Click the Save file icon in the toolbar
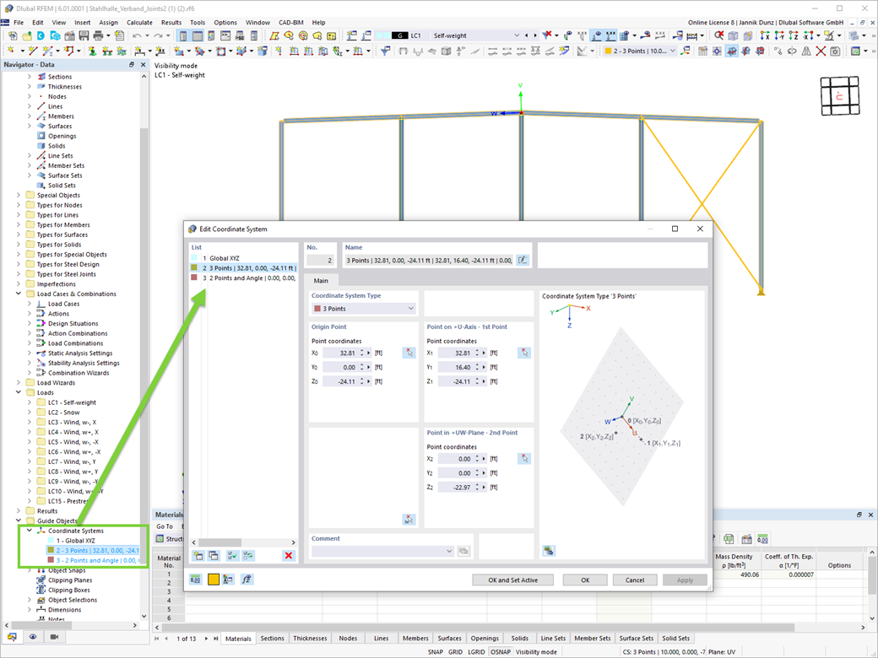The image size is (878, 658). point(84,35)
